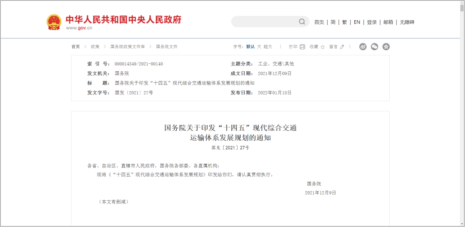Go to 政策 in the breadcrumb
This screenshot has height=227, width=465.
click(95, 47)
